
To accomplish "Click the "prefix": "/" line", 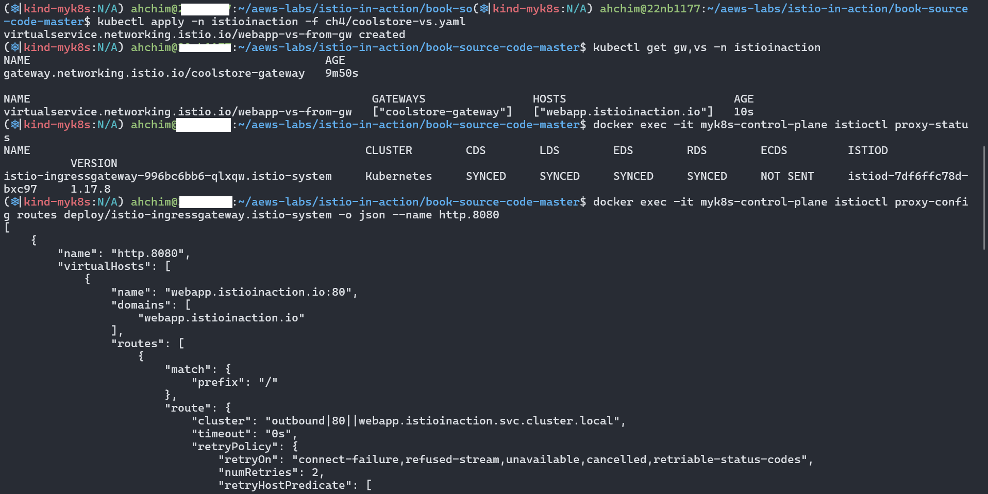I will pos(235,382).
